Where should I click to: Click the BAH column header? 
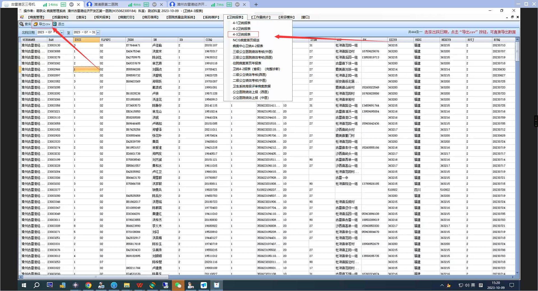60,40
